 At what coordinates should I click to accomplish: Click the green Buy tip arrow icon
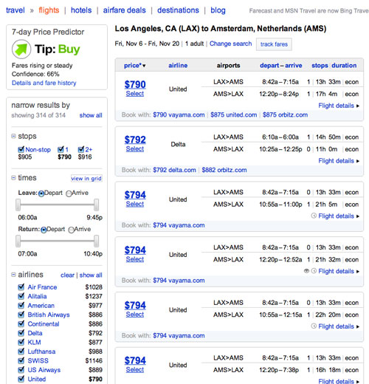21,49
